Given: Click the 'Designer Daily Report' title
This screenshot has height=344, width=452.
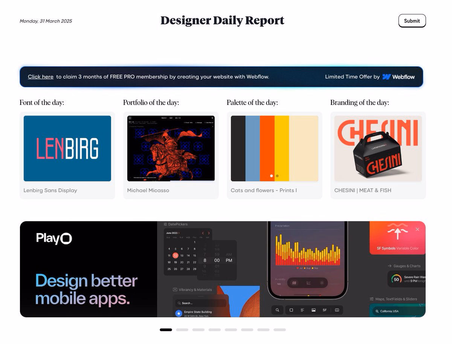Looking at the screenshot, I should click(223, 20).
